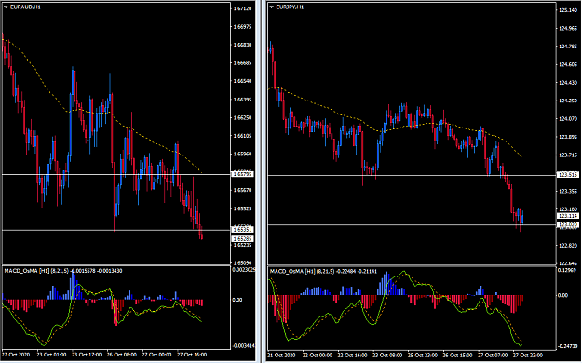582x363 pixels.
Task: Click the -0.003414 indicator scale value
Action: [x=244, y=346]
